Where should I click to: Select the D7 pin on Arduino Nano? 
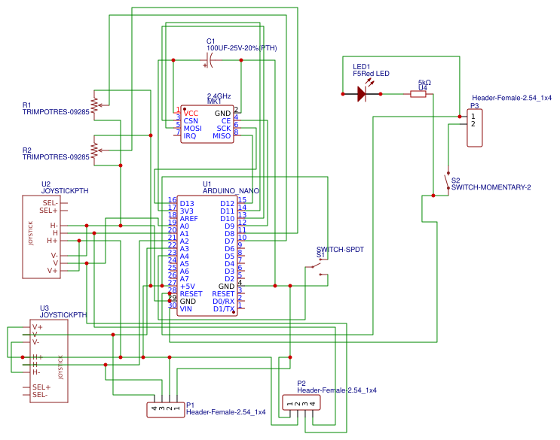229,241
